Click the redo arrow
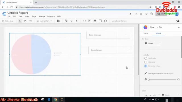Image resolution: width=182 pixels, height=102 pixels. (x=30, y=21)
